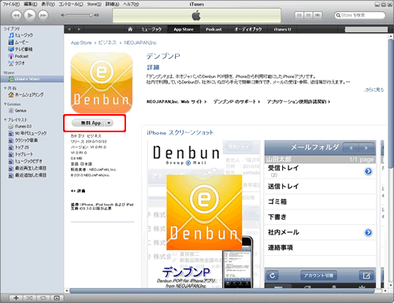Open the コントロール menu
Screen dimensions: 394x303
(x=71, y=4)
